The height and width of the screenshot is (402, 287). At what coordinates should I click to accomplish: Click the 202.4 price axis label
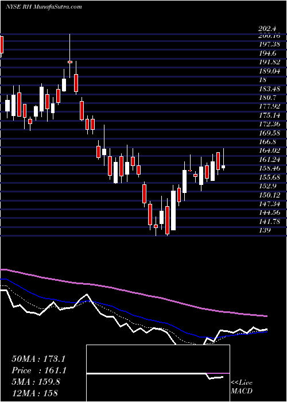(267, 29)
